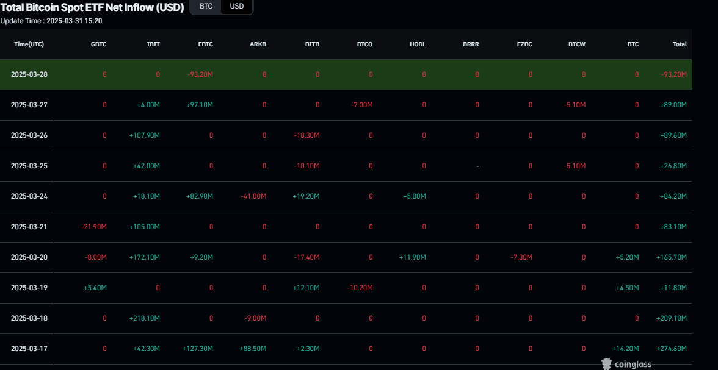The image size is (718, 370).
Task: Switch the unit toggle to BTC
Action: pyautogui.click(x=206, y=6)
